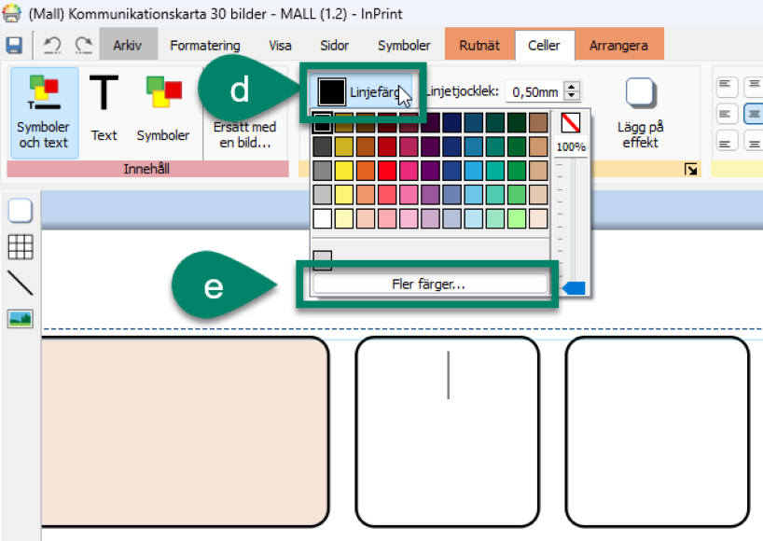Click the Save icon in quick access toolbar
The image size is (763, 541).
point(14,46)
